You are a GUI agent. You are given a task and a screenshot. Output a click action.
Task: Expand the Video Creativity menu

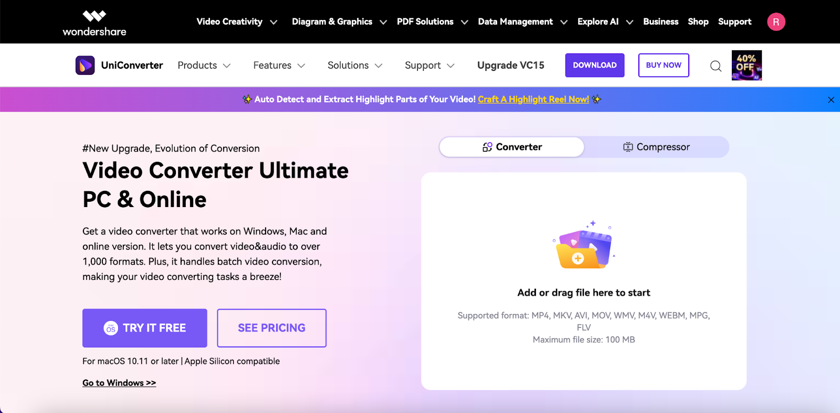[237, 22]
